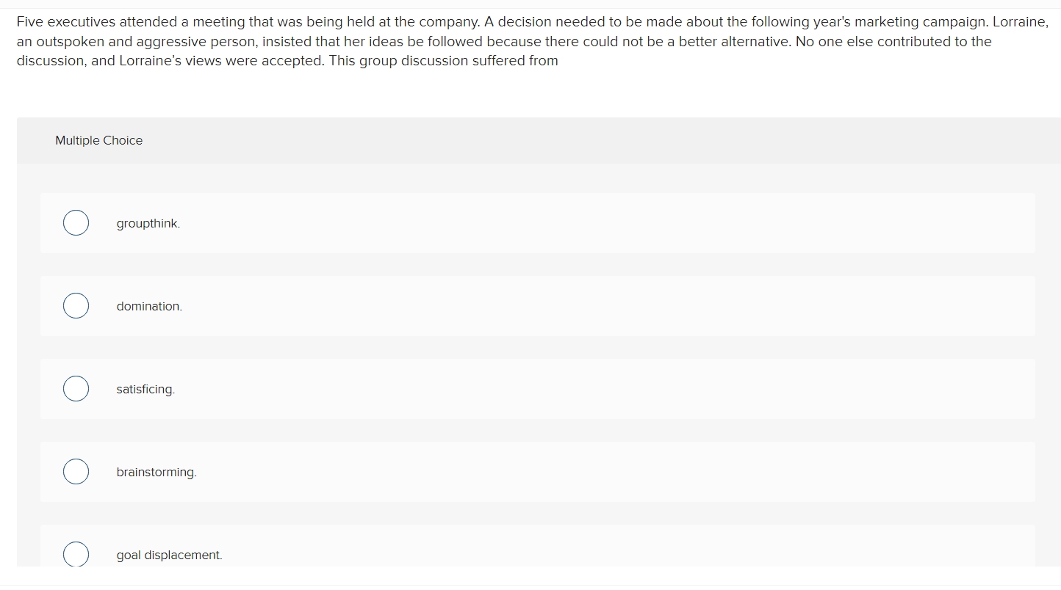This screenshot has height=590, width=1061.
Task: Select the groupthink radio button
Action: pos(76,222)
